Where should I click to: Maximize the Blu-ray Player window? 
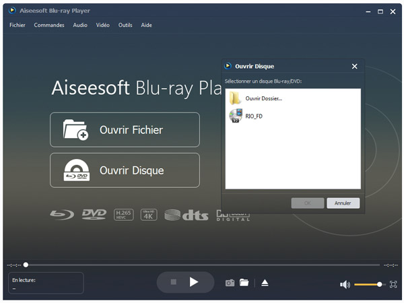[380, 11]
